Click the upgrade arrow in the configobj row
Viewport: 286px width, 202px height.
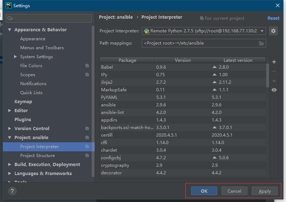pos(215,158)
